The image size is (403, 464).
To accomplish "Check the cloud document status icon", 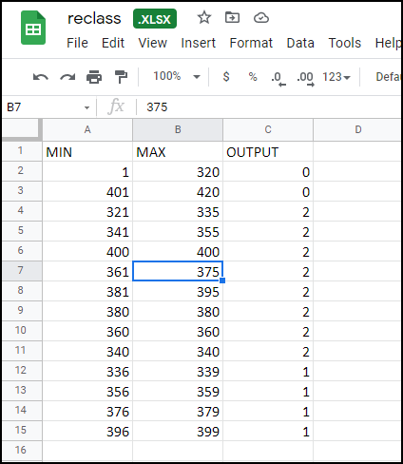I will [x=261, y=18].
